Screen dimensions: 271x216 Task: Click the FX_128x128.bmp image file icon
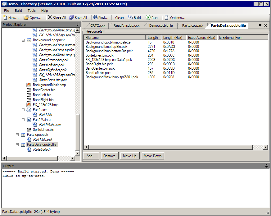(29, 105)
